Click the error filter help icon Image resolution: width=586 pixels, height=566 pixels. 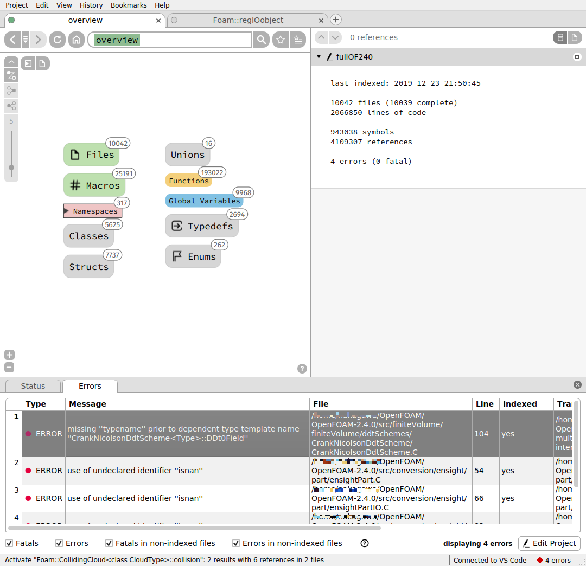365,543
